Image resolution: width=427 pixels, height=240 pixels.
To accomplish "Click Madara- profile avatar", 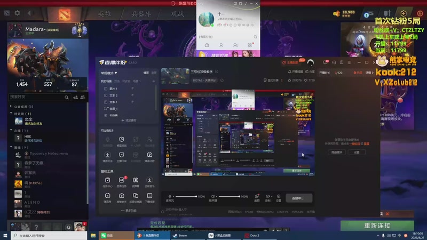I will point(15,30).
